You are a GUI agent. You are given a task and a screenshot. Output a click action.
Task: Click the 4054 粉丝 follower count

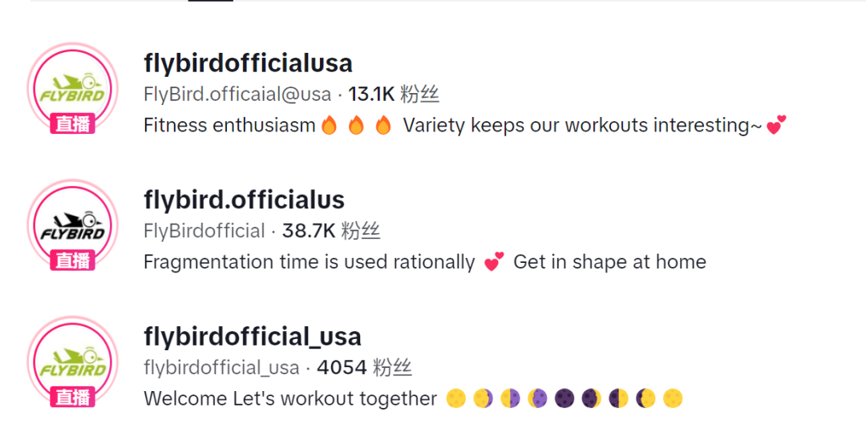tap(364, 368)
